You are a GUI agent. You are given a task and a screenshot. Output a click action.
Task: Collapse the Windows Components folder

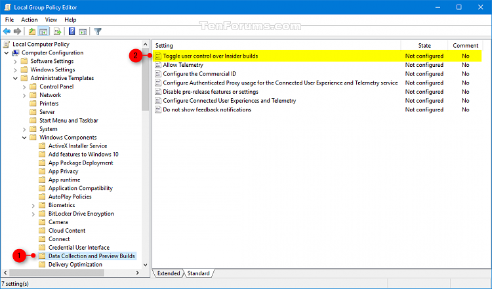point(24,137)
